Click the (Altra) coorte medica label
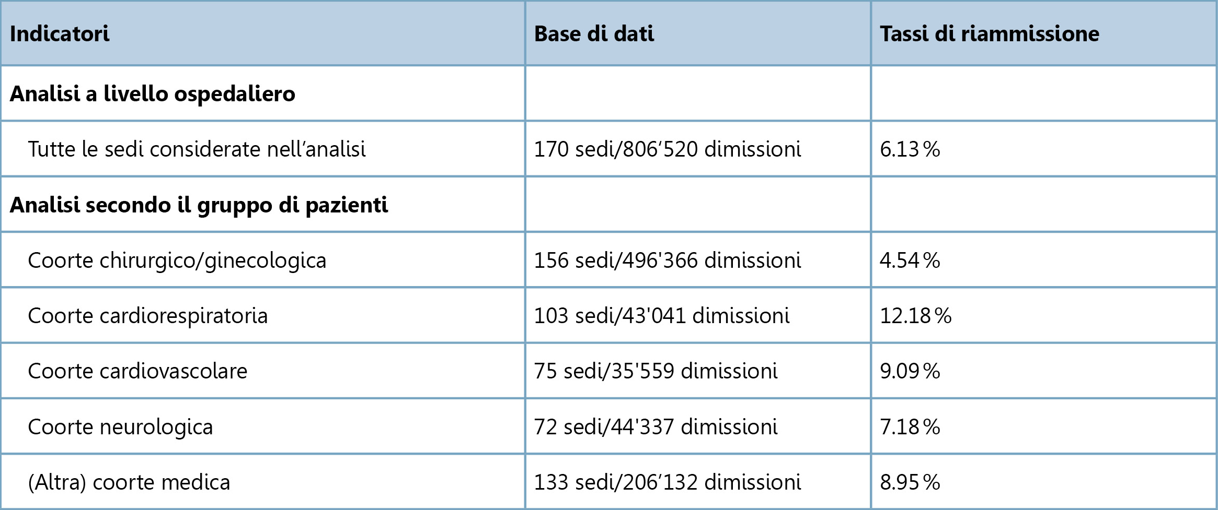The image size is (1218, 510). coord(129,482)
